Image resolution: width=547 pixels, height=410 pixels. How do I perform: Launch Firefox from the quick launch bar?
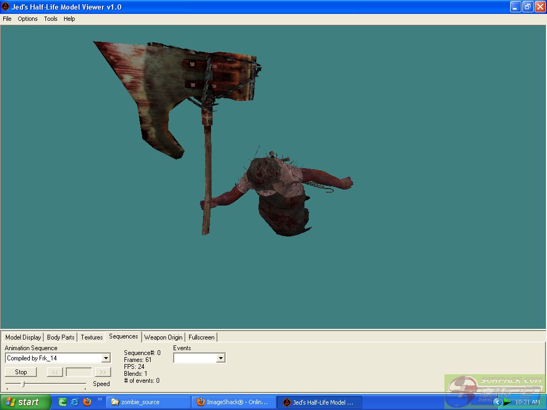87,402
